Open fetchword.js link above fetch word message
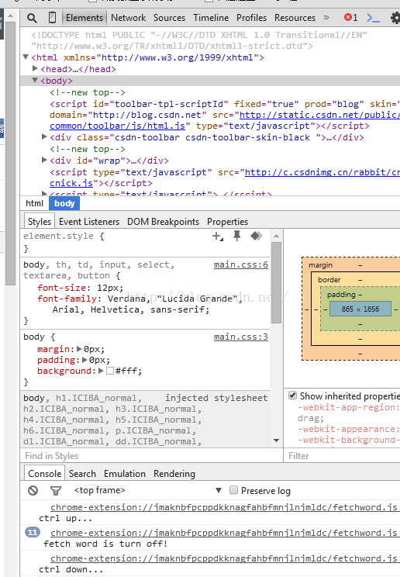 225,533
